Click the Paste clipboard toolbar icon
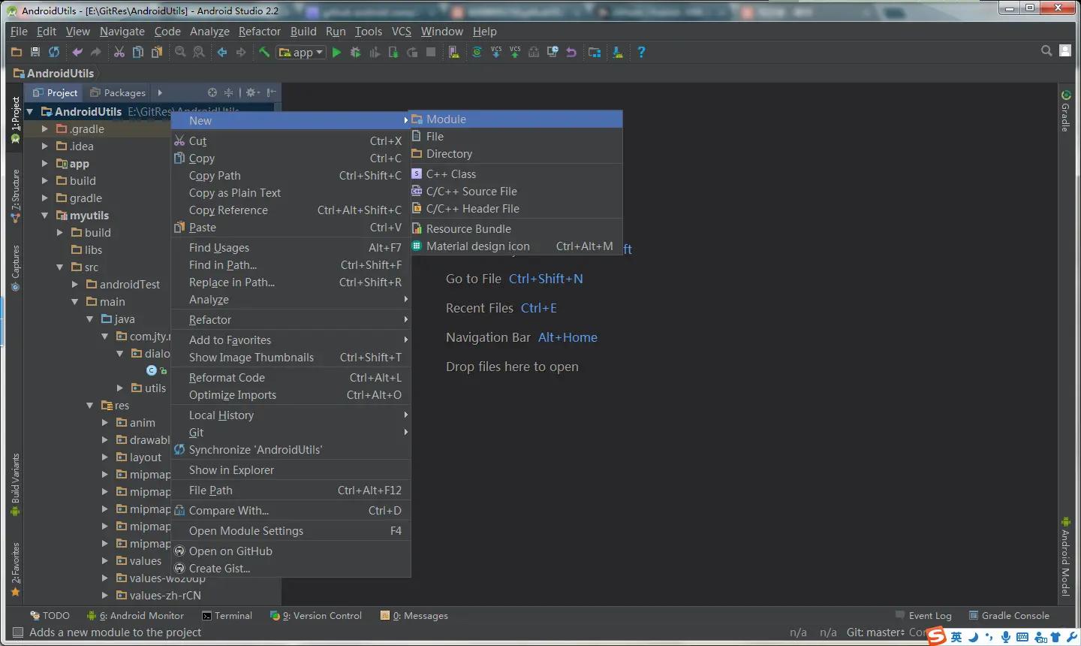 coord(156,52)
